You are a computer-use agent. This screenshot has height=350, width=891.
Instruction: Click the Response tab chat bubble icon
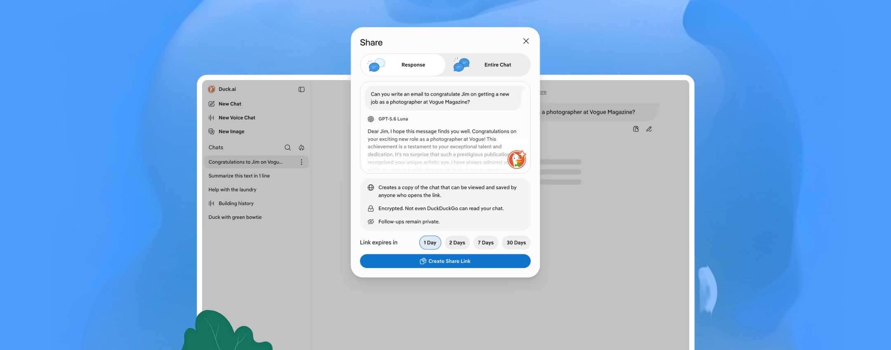[x=376, y=65]
